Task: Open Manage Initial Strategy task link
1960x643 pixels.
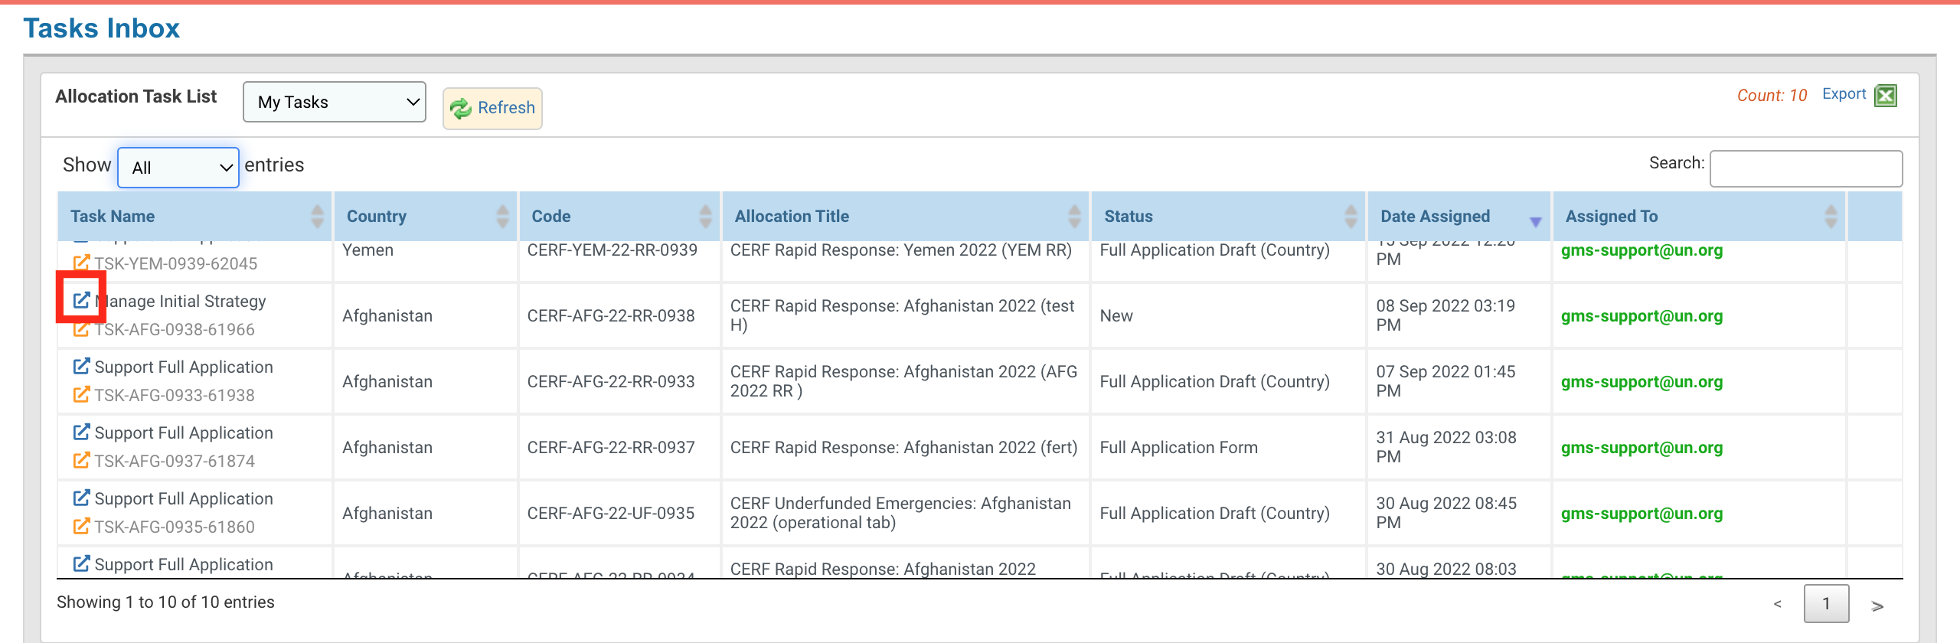Action: pos(181,302)
